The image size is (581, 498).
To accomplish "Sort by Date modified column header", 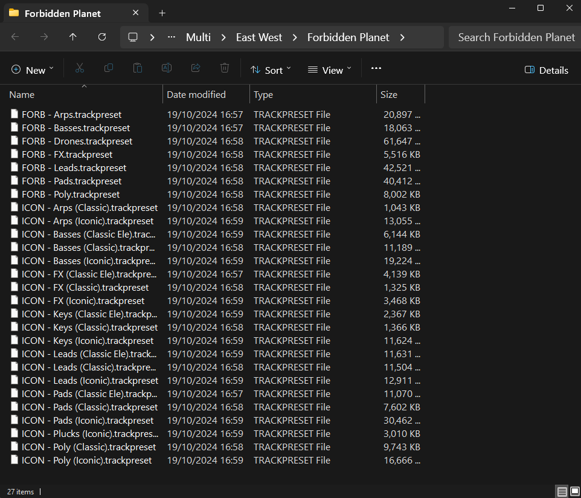I will [206, 94].
